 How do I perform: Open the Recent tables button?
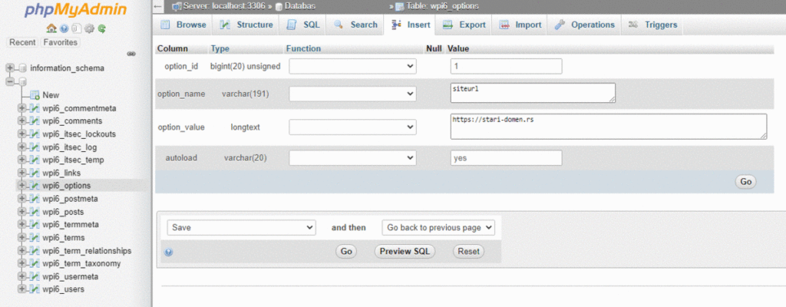(22, 43)
